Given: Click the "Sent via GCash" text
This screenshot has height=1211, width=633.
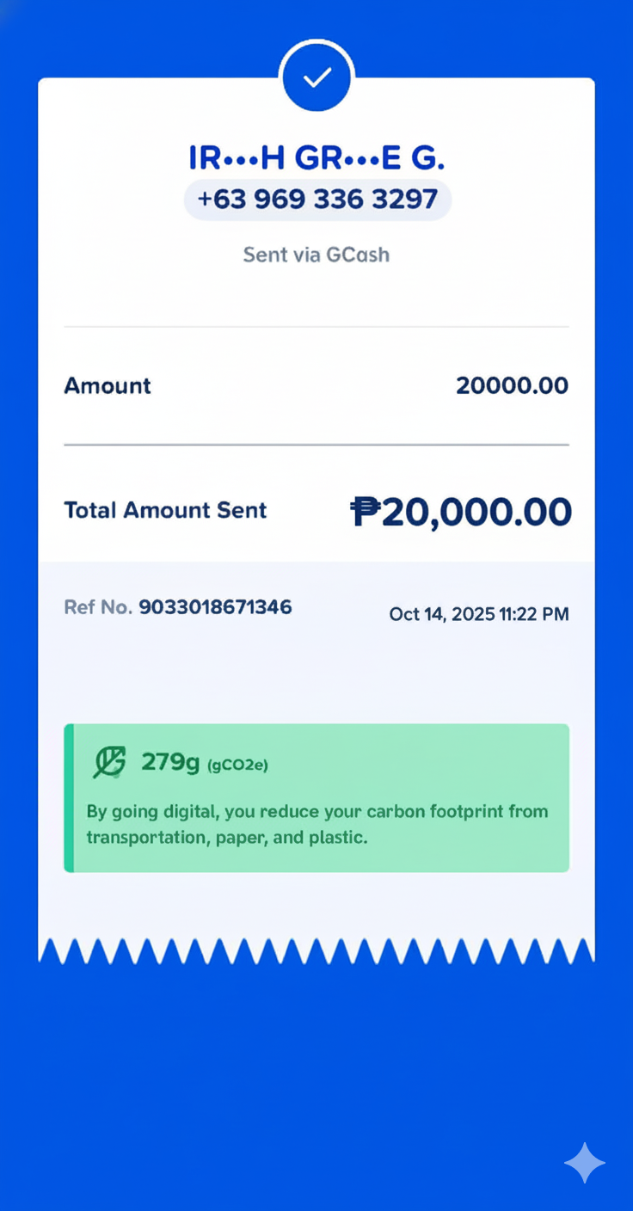Looking at the screenshot, I should point(316,255).
